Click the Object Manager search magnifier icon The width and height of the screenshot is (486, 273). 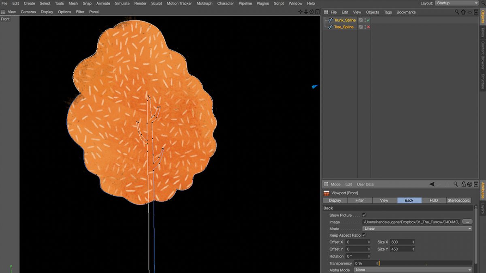point(457,12)
